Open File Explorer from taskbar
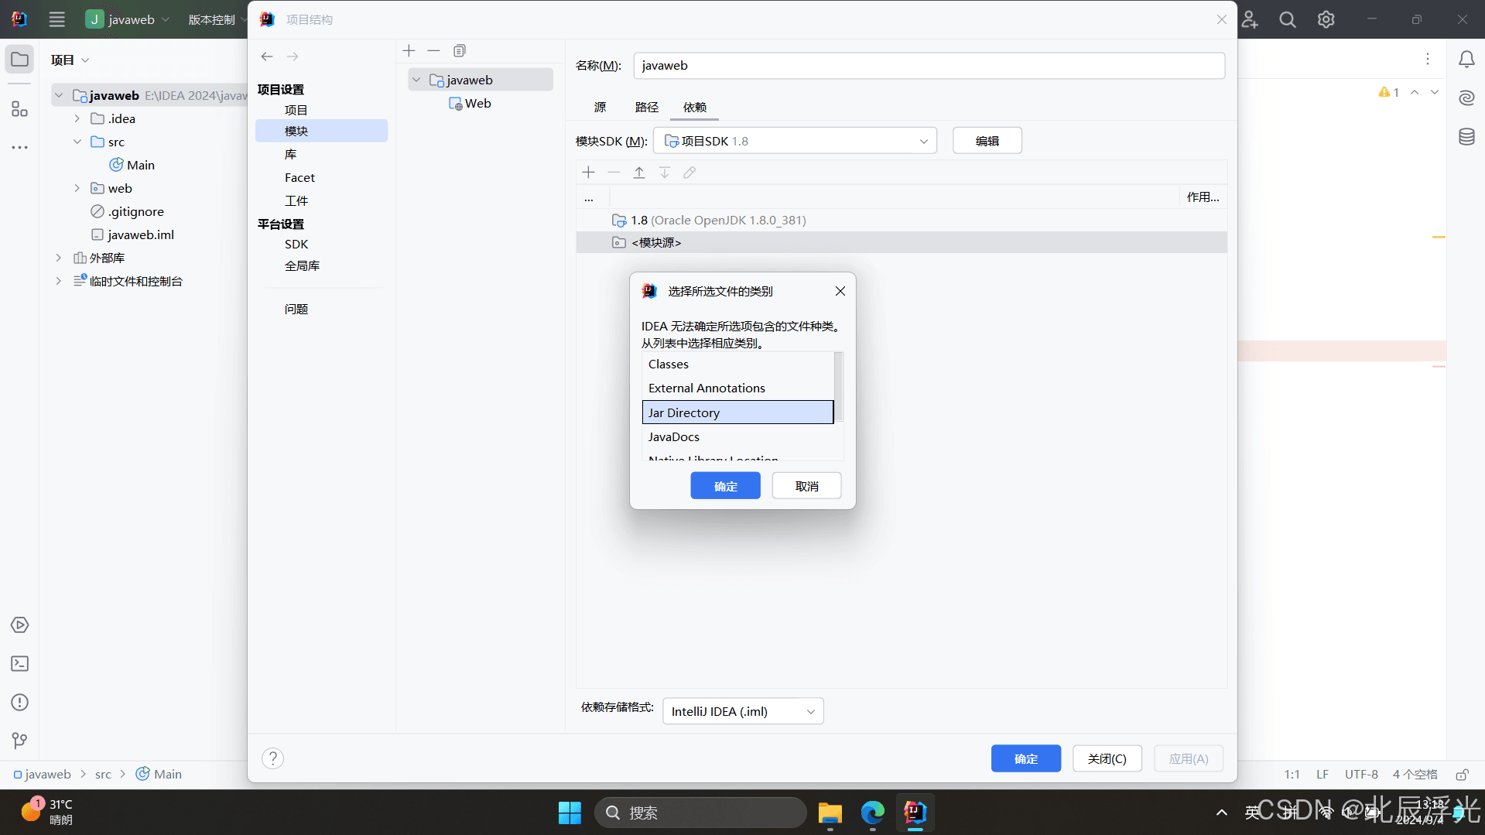The height and width of the screenshot is (835, 1485). pos(830,813)
